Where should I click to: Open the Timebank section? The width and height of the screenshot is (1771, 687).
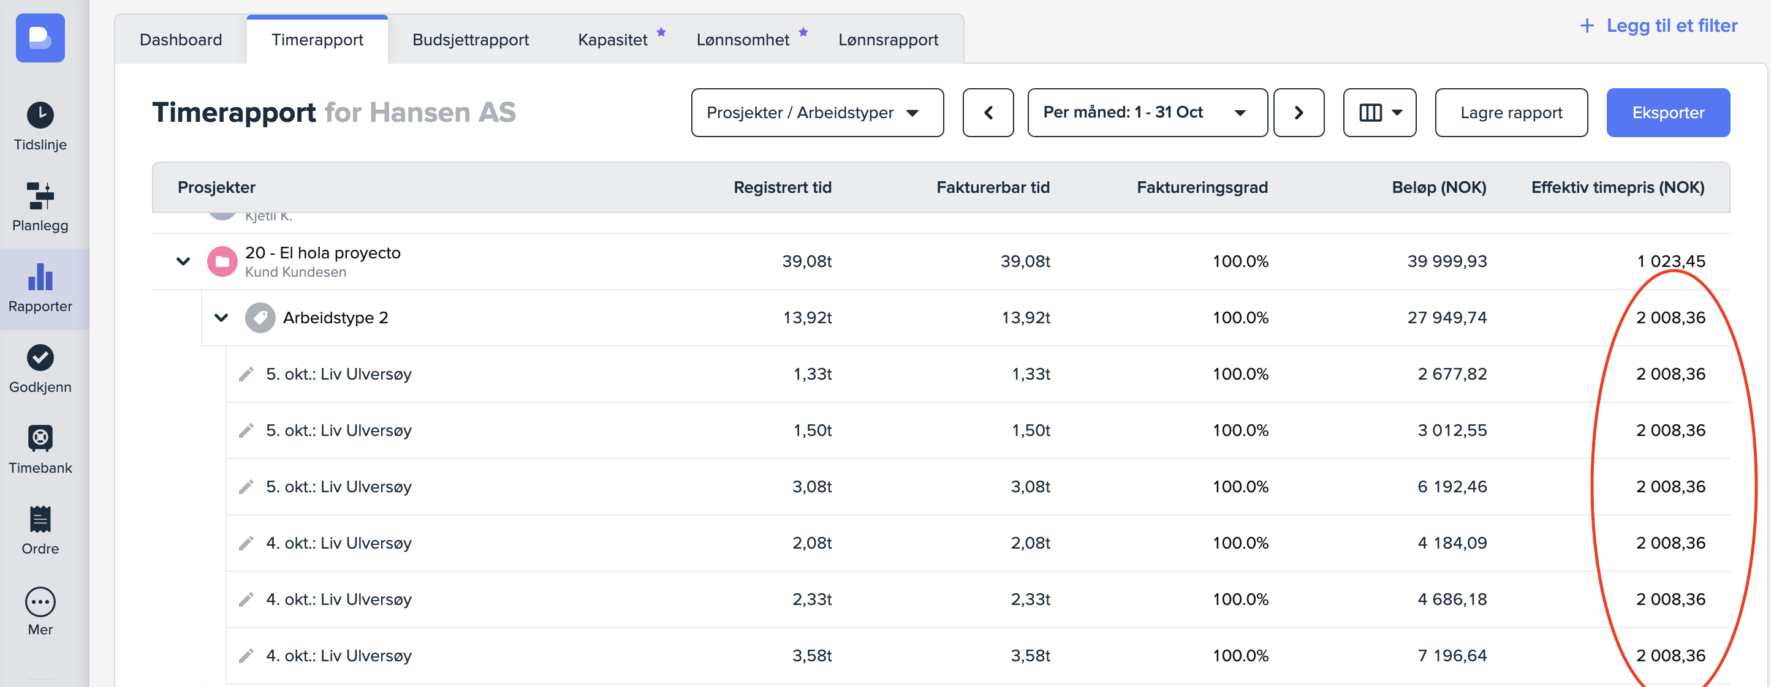point(40,438)
